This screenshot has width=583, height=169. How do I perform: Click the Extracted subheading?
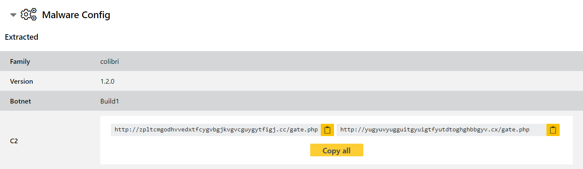click(x=22, y=37)
